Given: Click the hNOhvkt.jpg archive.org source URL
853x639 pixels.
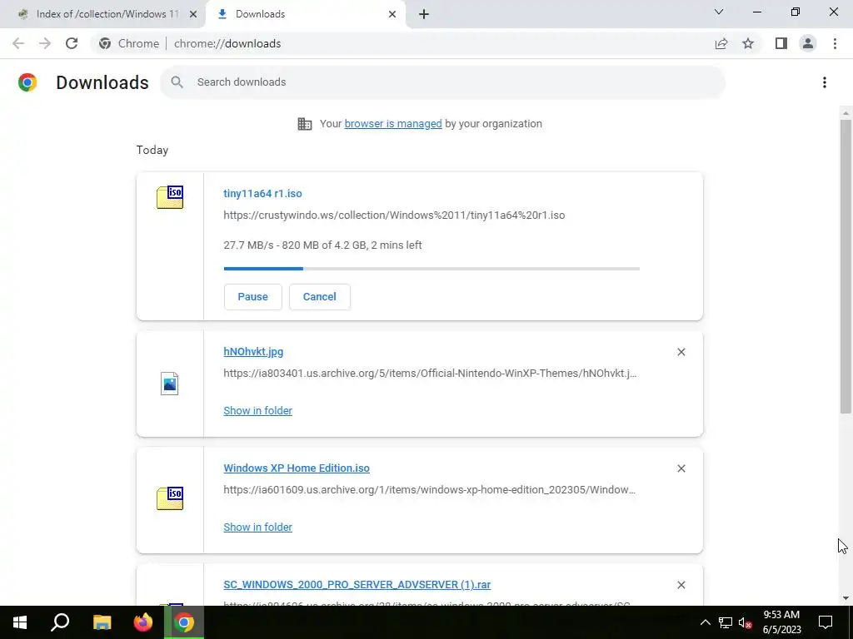Looking at the screenshot, I should click(x=430, y=374).
